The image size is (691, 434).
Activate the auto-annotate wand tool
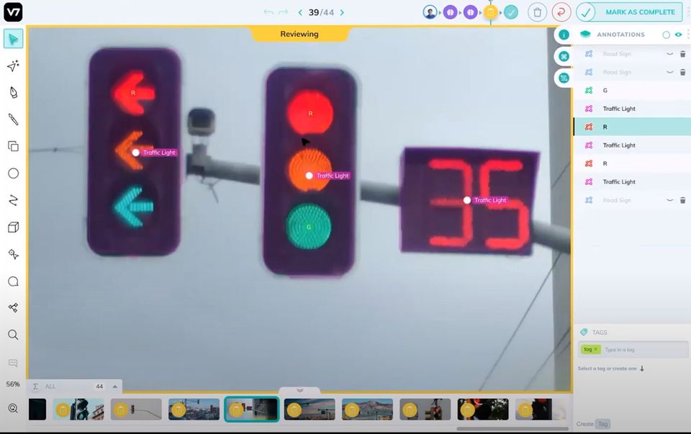point(12,66)
